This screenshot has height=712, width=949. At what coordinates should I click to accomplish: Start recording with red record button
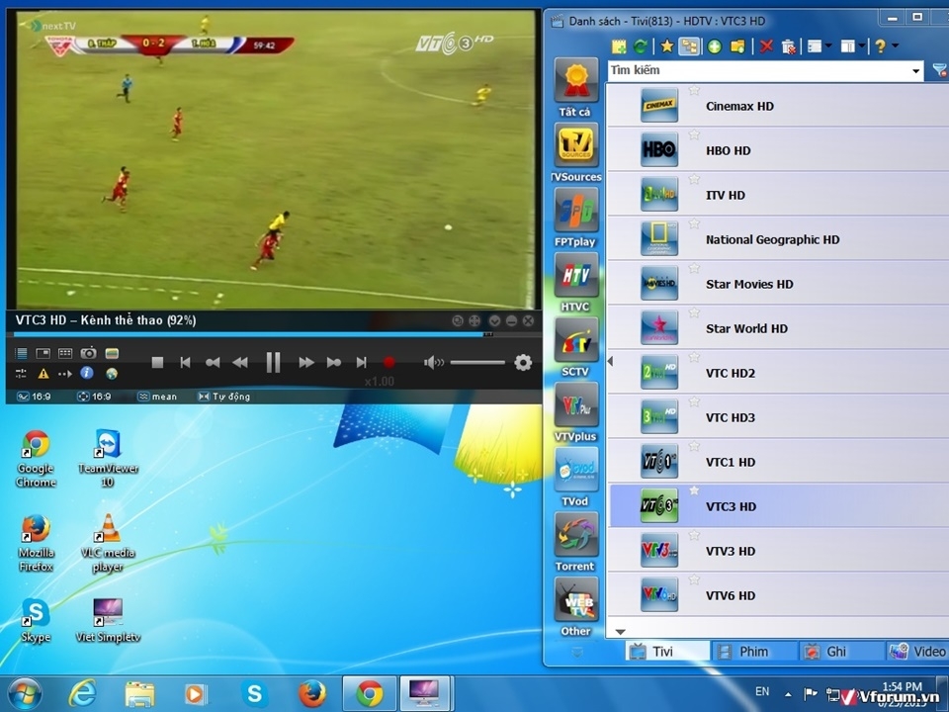tap(389, 363)
